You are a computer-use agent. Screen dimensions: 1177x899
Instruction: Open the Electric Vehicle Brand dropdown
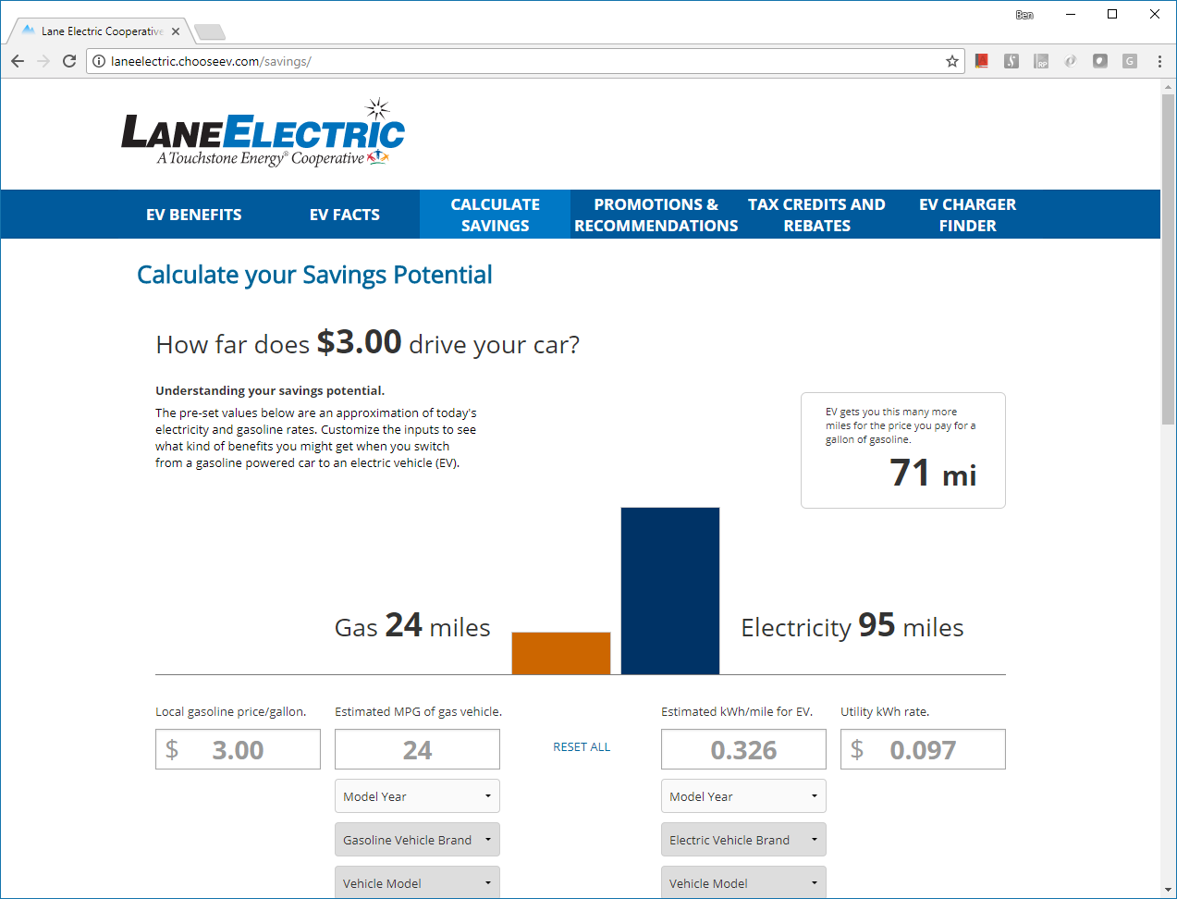743,840
